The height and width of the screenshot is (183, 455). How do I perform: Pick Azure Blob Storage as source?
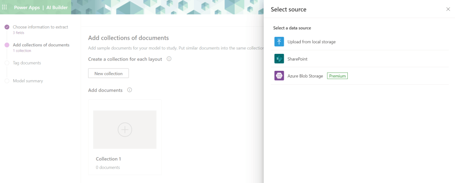pos(305,76)
